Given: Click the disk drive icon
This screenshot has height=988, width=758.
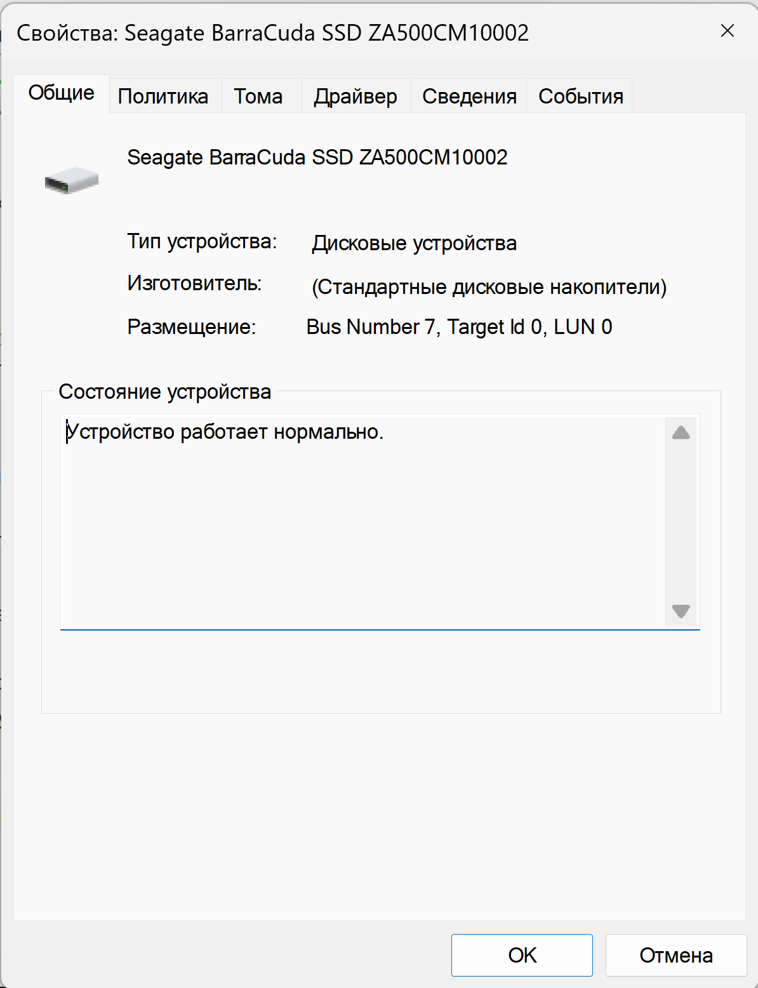Looking at the screenshot, I should pyautogui.click(x=72, y=180).
